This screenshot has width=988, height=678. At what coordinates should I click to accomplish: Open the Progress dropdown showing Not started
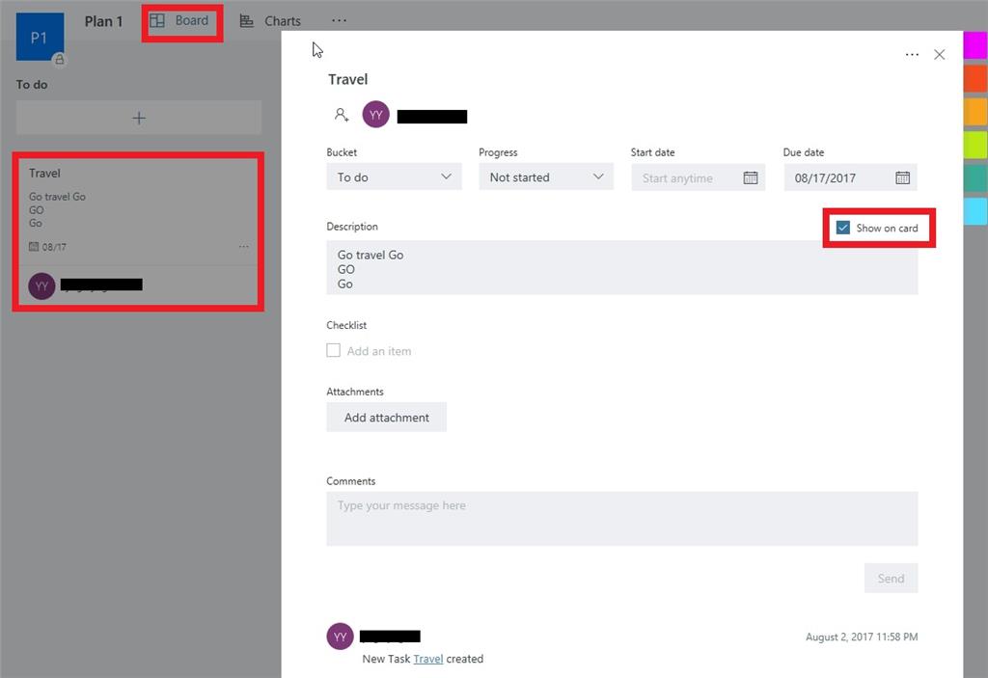(x=546, y=177)
